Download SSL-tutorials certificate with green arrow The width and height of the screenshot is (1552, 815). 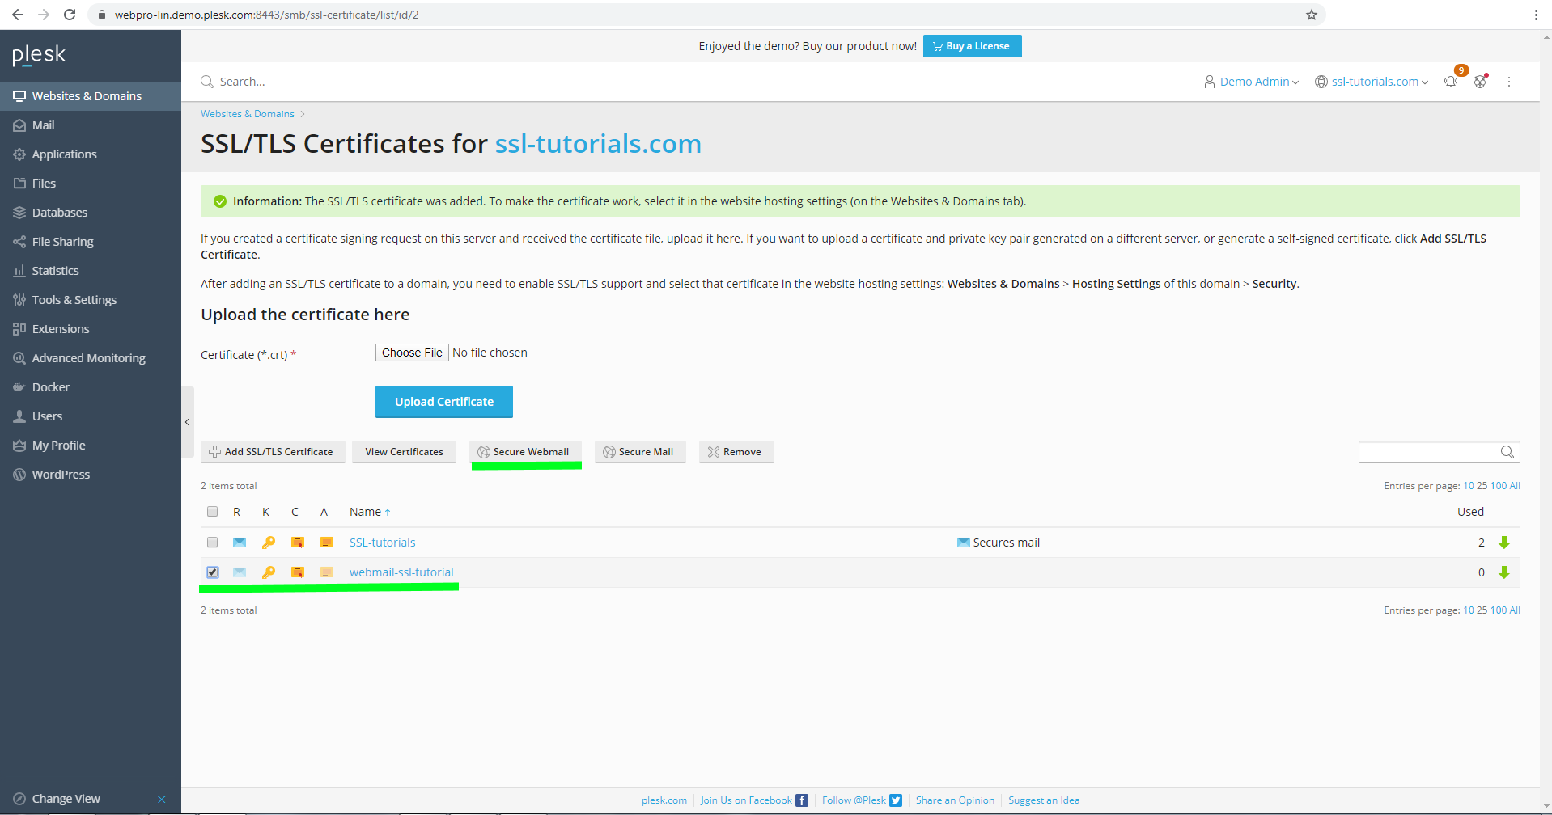[1504, 543]
